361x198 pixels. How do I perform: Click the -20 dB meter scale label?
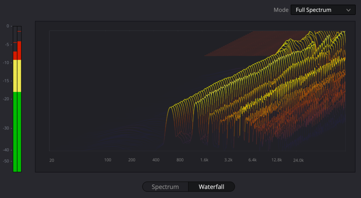pyautogui.click(x=6, y=99)
